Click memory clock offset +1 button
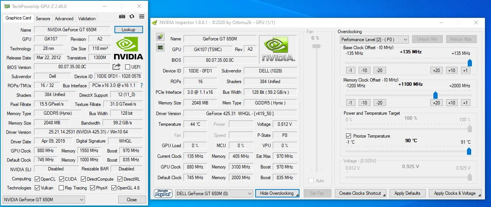The height and width of the screenshot is (207, 491). pos(465,103)
